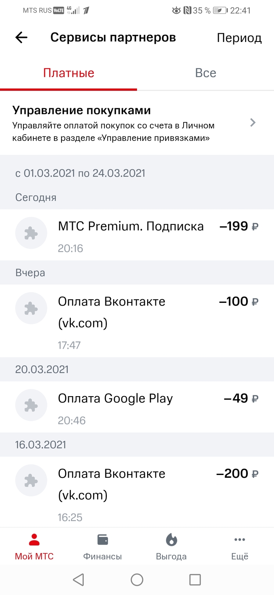The width and height of the screenshot is (274, 595).
Task: Open the Ещё more menu
Action: pyautogui.click(x=240, y=540)
